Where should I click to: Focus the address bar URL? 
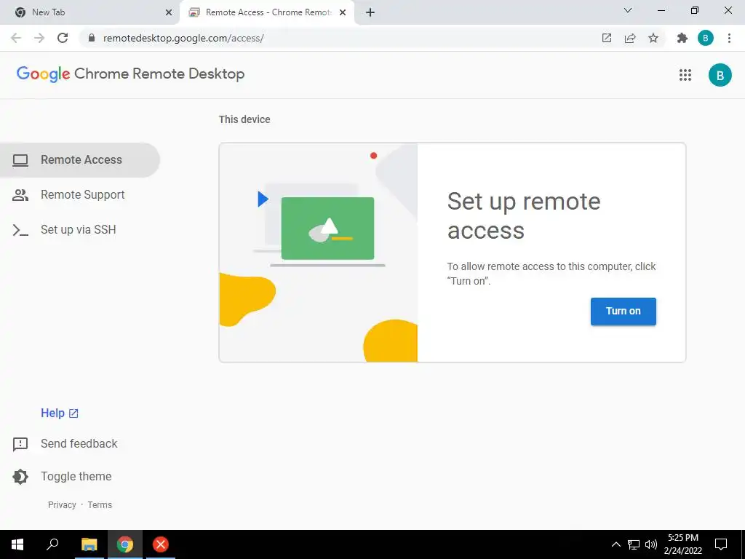(x=183, y=38)
